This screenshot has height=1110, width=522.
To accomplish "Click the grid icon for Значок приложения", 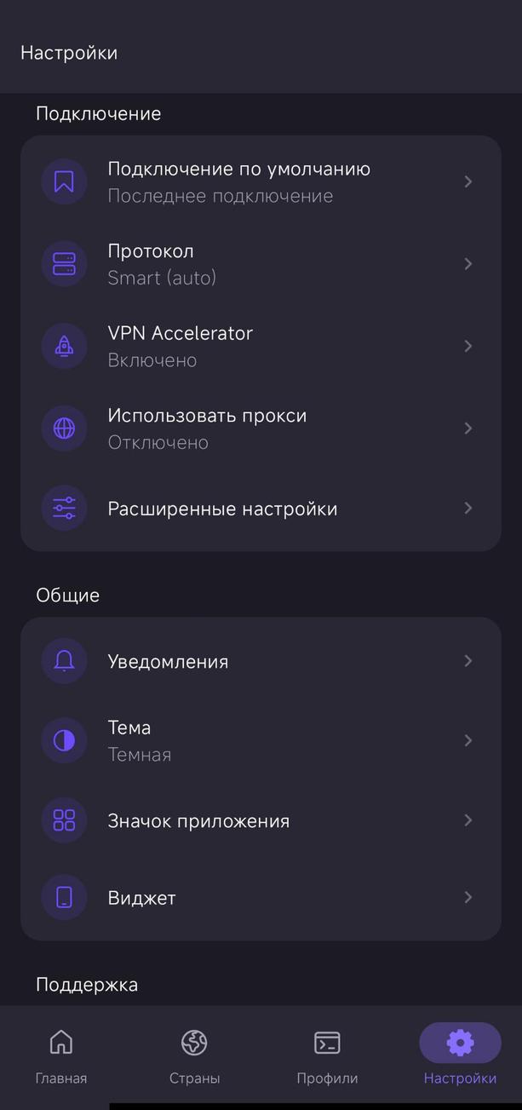I will click(63, 820).
